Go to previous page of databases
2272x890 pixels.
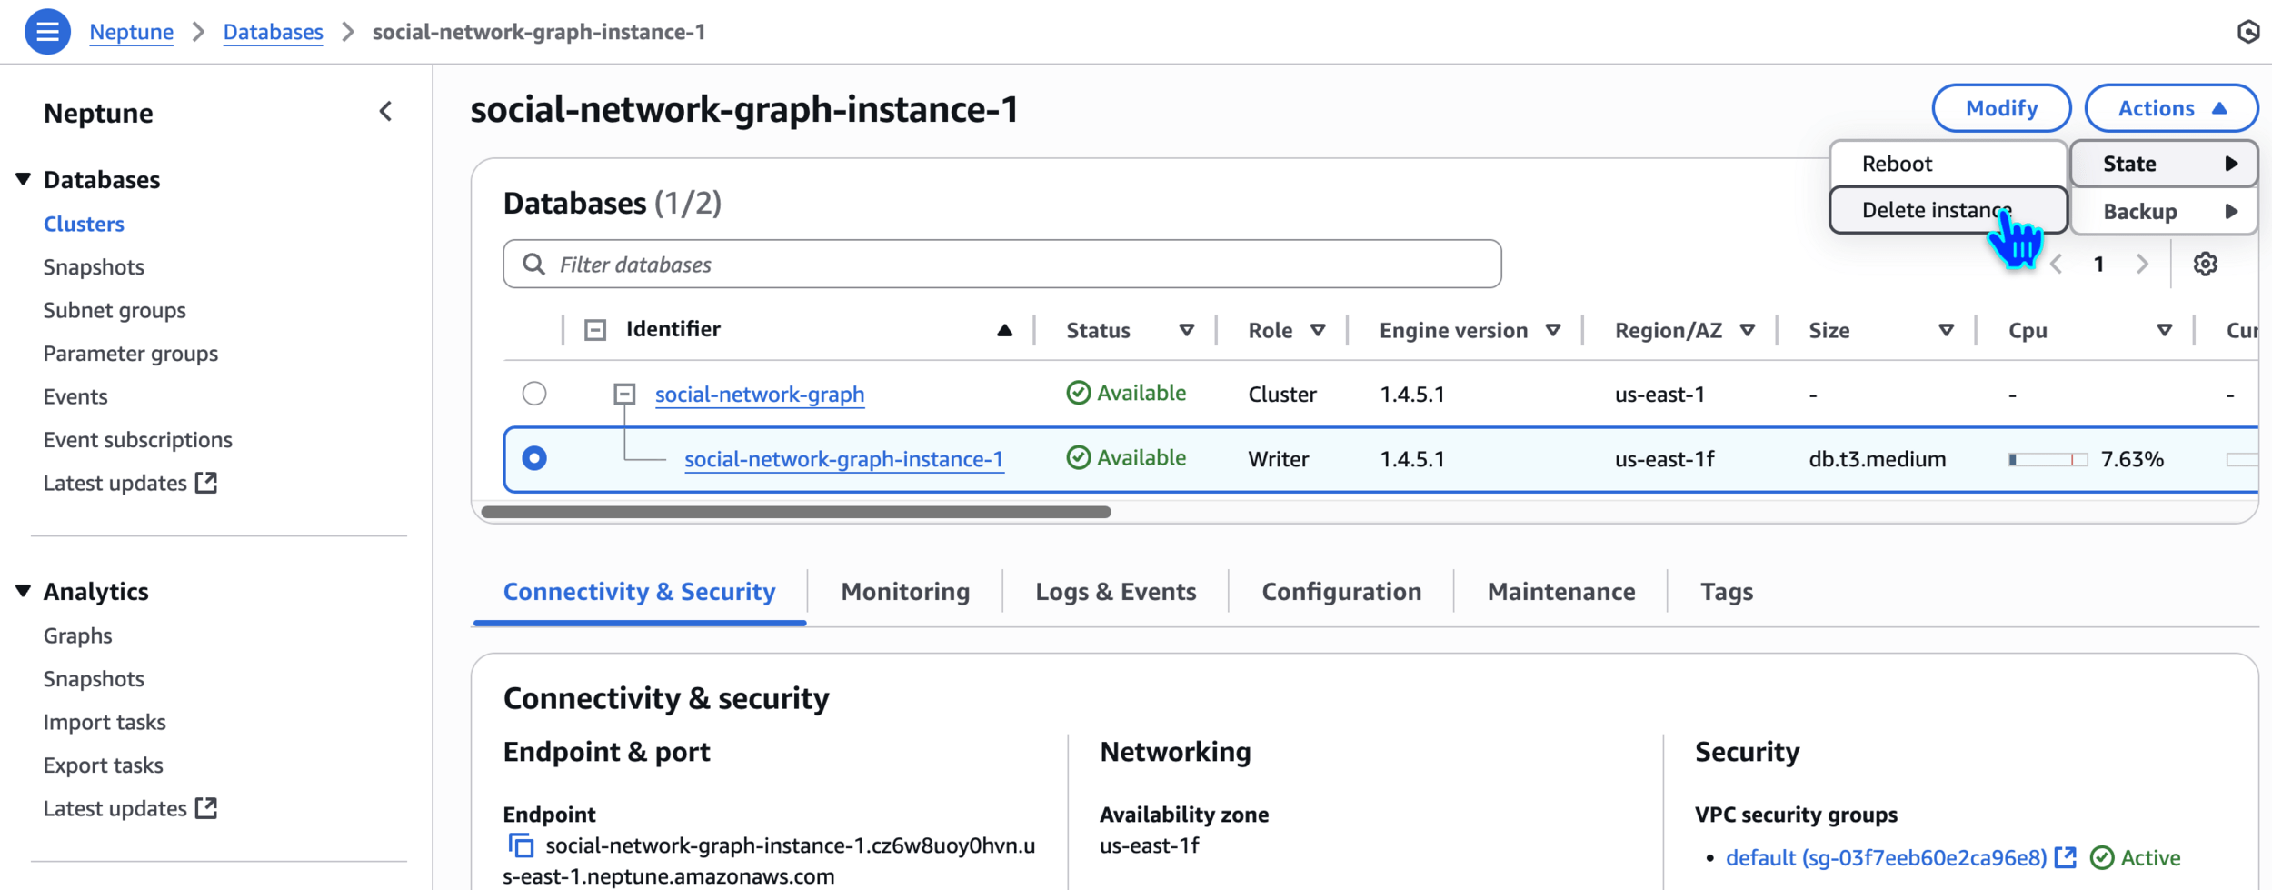pyautogui.click(x=2057, y=264)
